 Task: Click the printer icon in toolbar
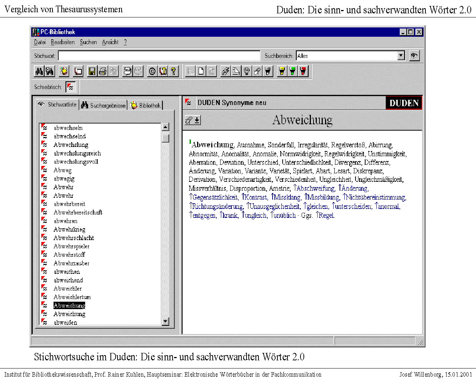[103, 71]
